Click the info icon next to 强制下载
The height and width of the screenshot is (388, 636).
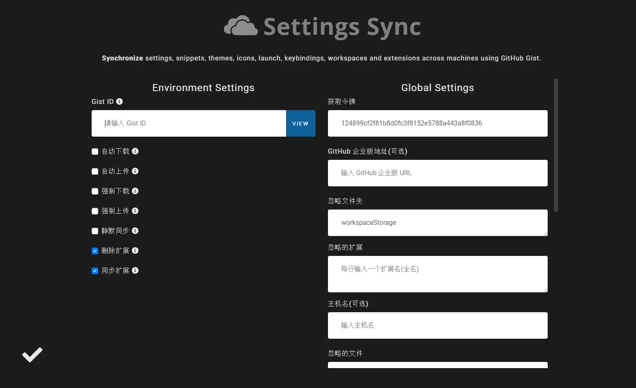coord(135,191)
